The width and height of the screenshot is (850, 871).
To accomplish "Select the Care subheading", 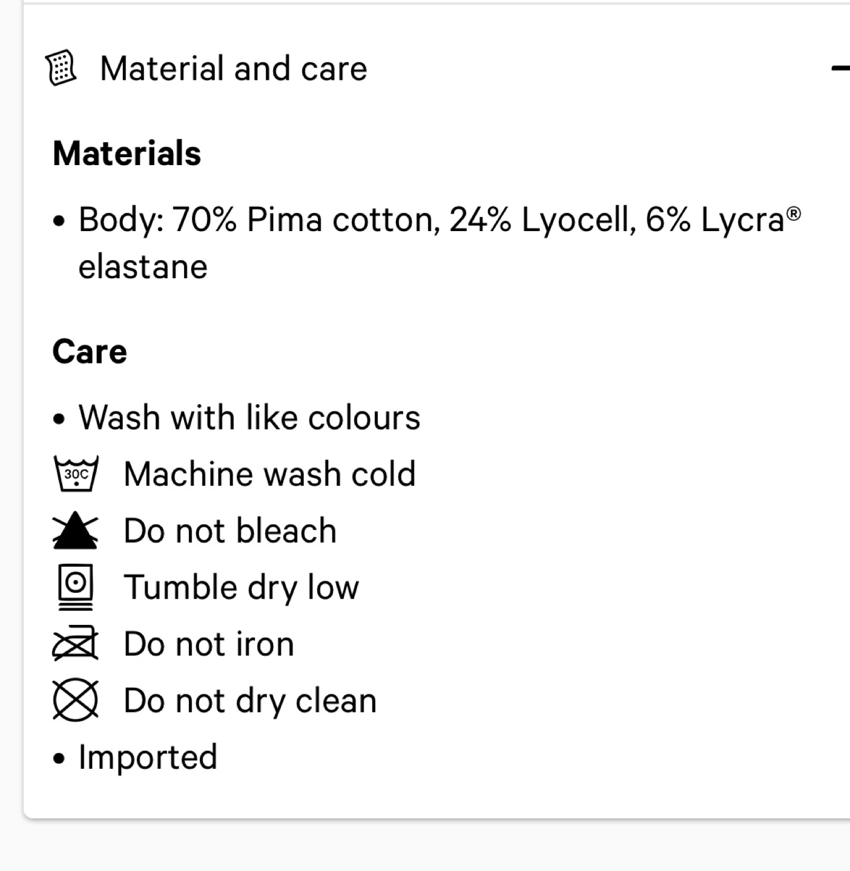I will [90, 351].
